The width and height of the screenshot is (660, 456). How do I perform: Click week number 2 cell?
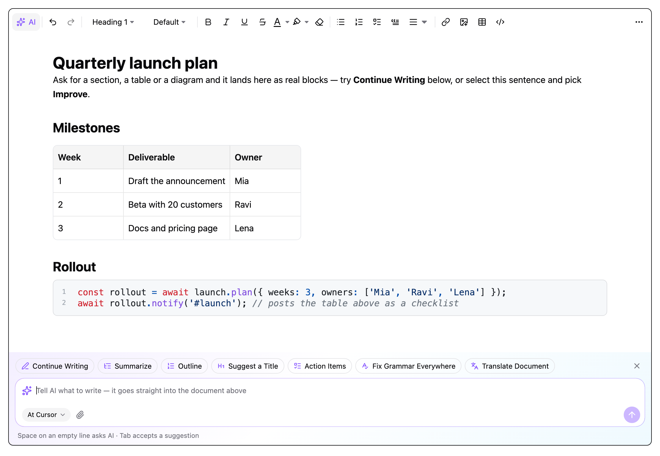88,205
